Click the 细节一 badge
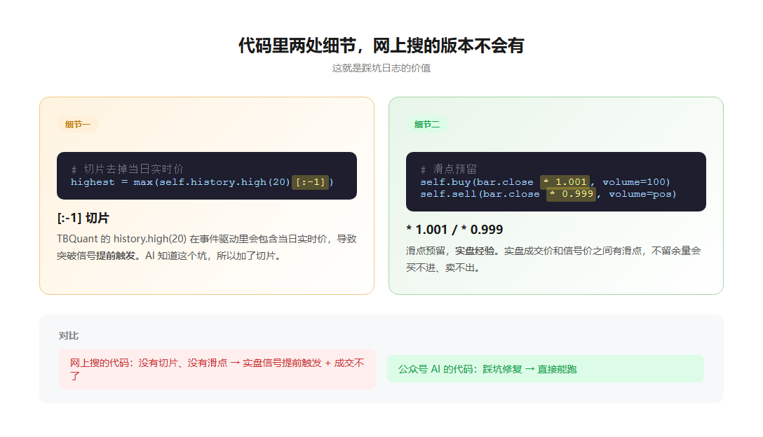The width and height of the screenshot is (763, 437). pos(78,125)
